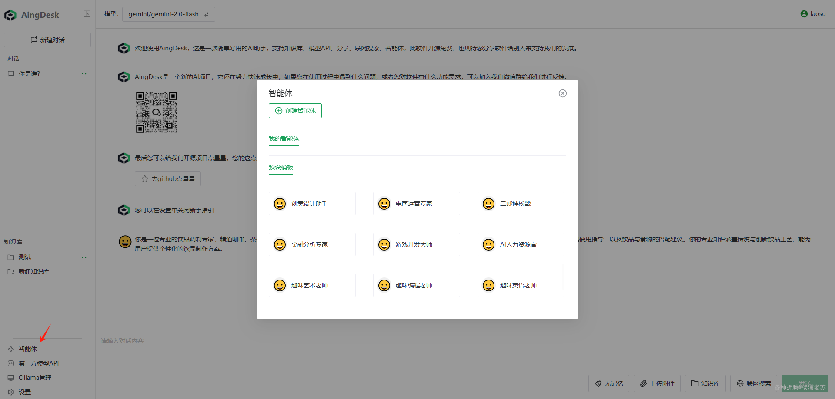835x399 pixels.
Task: Click the 二郎神杨戬 smiley icon
Action: pos(489,204)
